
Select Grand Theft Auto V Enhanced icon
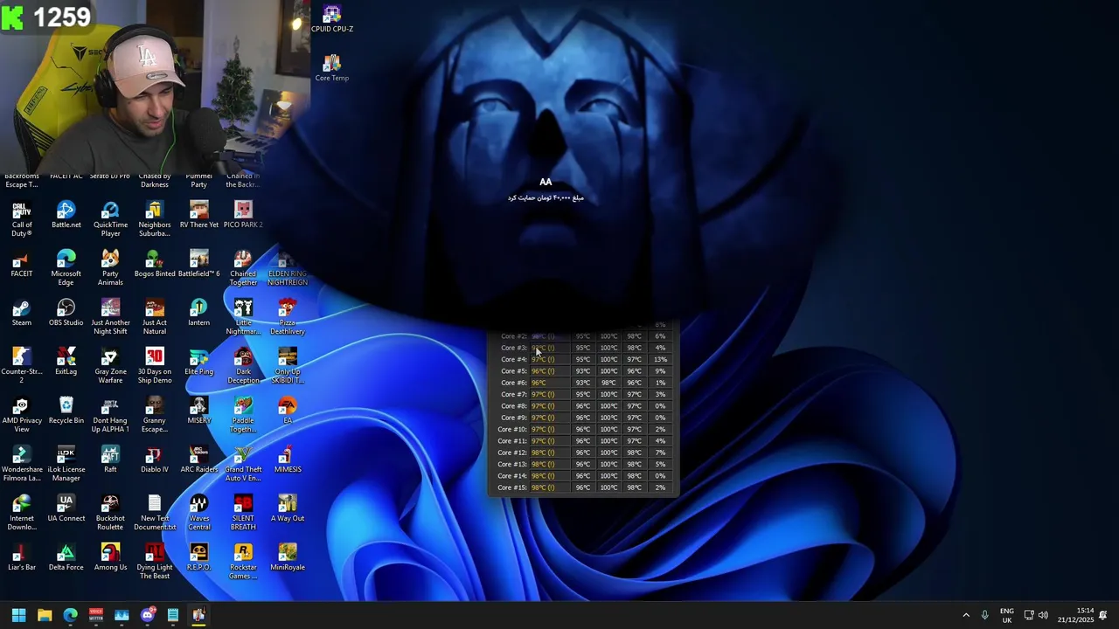coord(243,464)
